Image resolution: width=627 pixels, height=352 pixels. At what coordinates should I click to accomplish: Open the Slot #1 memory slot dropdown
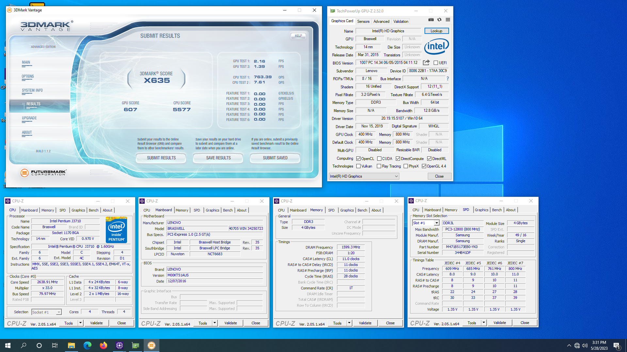click(426, 223)
